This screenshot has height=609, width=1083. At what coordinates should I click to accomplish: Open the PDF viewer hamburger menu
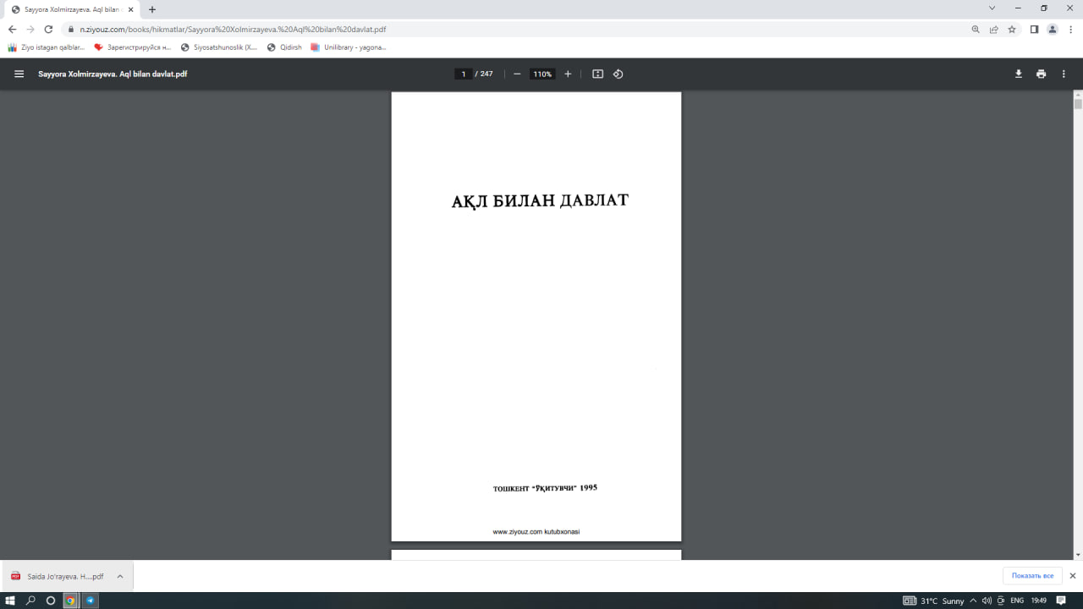click(x=19, y=74)
